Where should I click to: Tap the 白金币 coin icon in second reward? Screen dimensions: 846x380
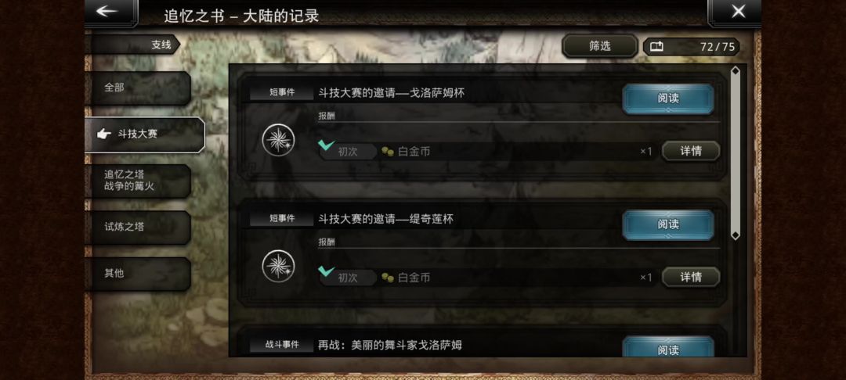(388, 278)
